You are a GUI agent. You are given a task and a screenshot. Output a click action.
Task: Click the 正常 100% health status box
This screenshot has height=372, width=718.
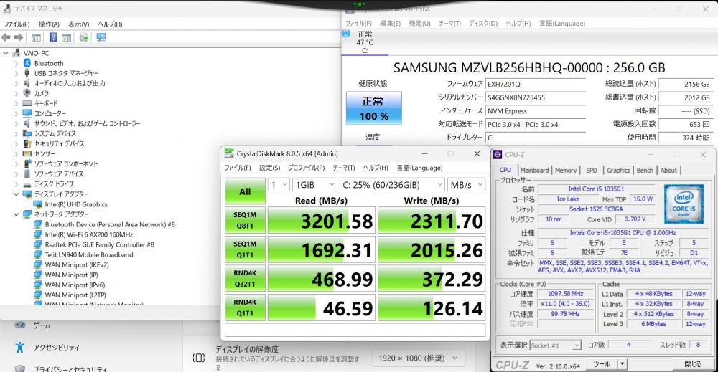(373, 108)
